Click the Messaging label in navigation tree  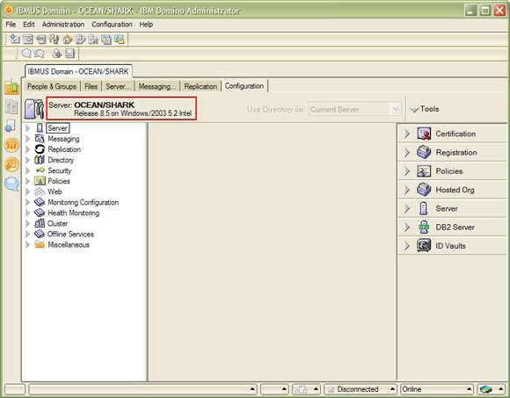(x=63, y=139)
